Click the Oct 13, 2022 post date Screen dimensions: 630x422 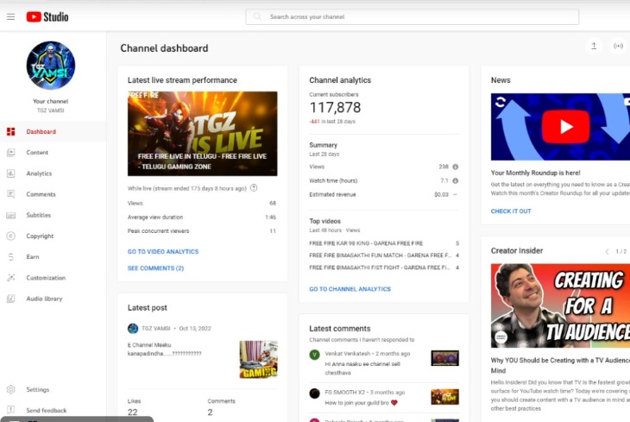(x=195, y=328)
